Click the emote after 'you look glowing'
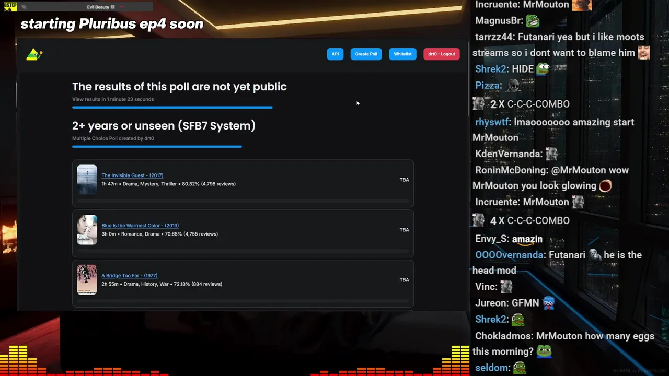 (605, 186)
